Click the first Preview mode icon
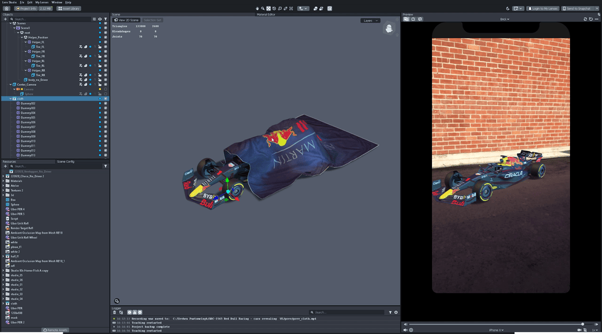 click(x=406, y=19)
